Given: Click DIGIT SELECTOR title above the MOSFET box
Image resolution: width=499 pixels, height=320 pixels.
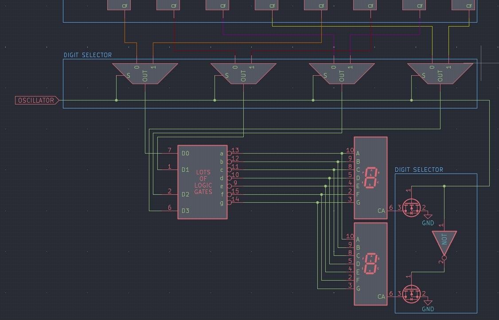Looking at the screenshot, I should click(x=419, y=170).
